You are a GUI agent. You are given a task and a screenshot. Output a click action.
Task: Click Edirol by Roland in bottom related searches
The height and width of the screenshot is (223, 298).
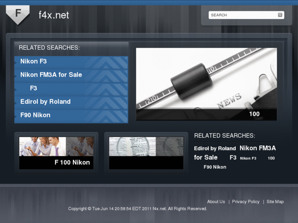point(215,149)
